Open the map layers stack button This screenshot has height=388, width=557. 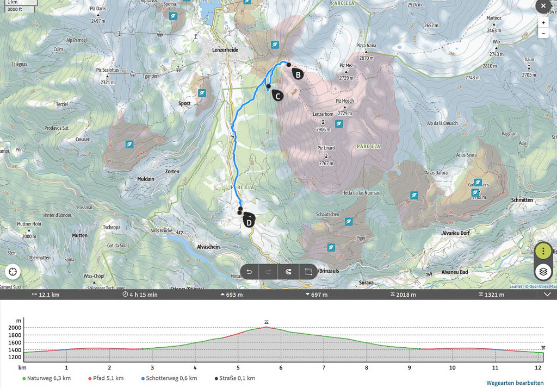coord(543,272)
